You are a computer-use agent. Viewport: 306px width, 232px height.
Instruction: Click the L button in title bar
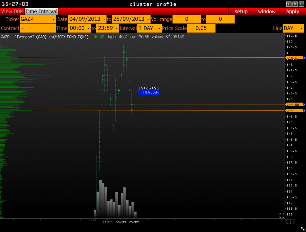pos(289,4)
